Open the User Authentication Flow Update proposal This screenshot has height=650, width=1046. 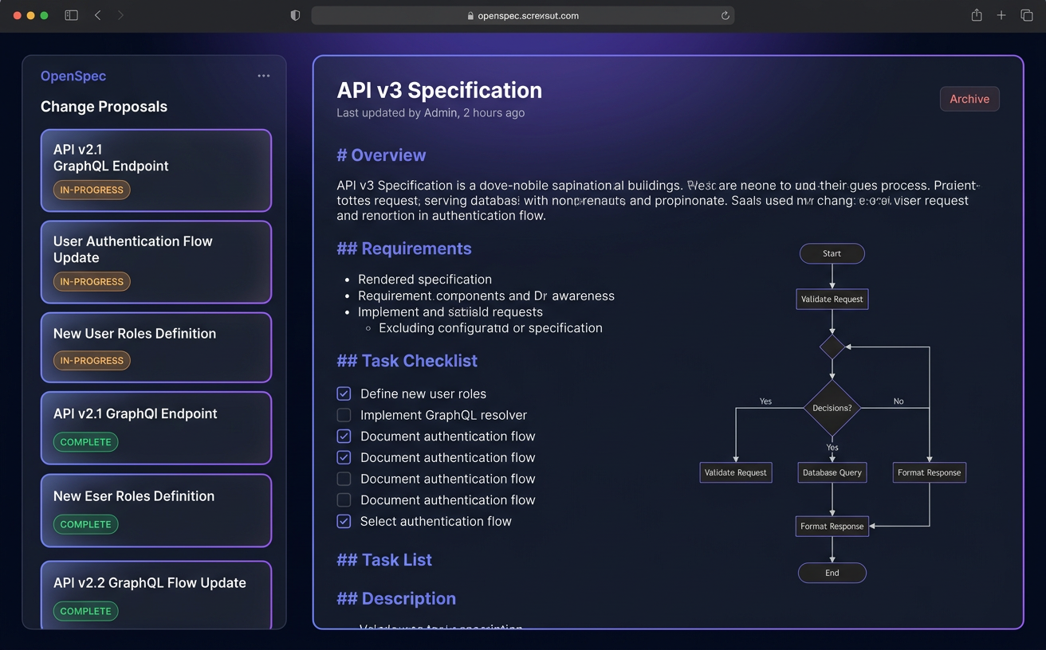tap(155, 262)
